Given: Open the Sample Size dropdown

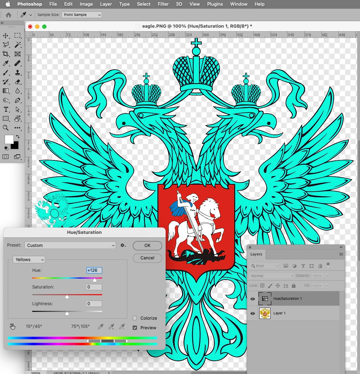Looking at the screenshot, I should [x=82, y=15].
